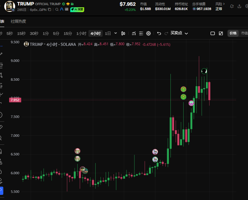Switch chart display to 市值
The height and width of the screenshot is (200, 248).
tap(244, 33)
